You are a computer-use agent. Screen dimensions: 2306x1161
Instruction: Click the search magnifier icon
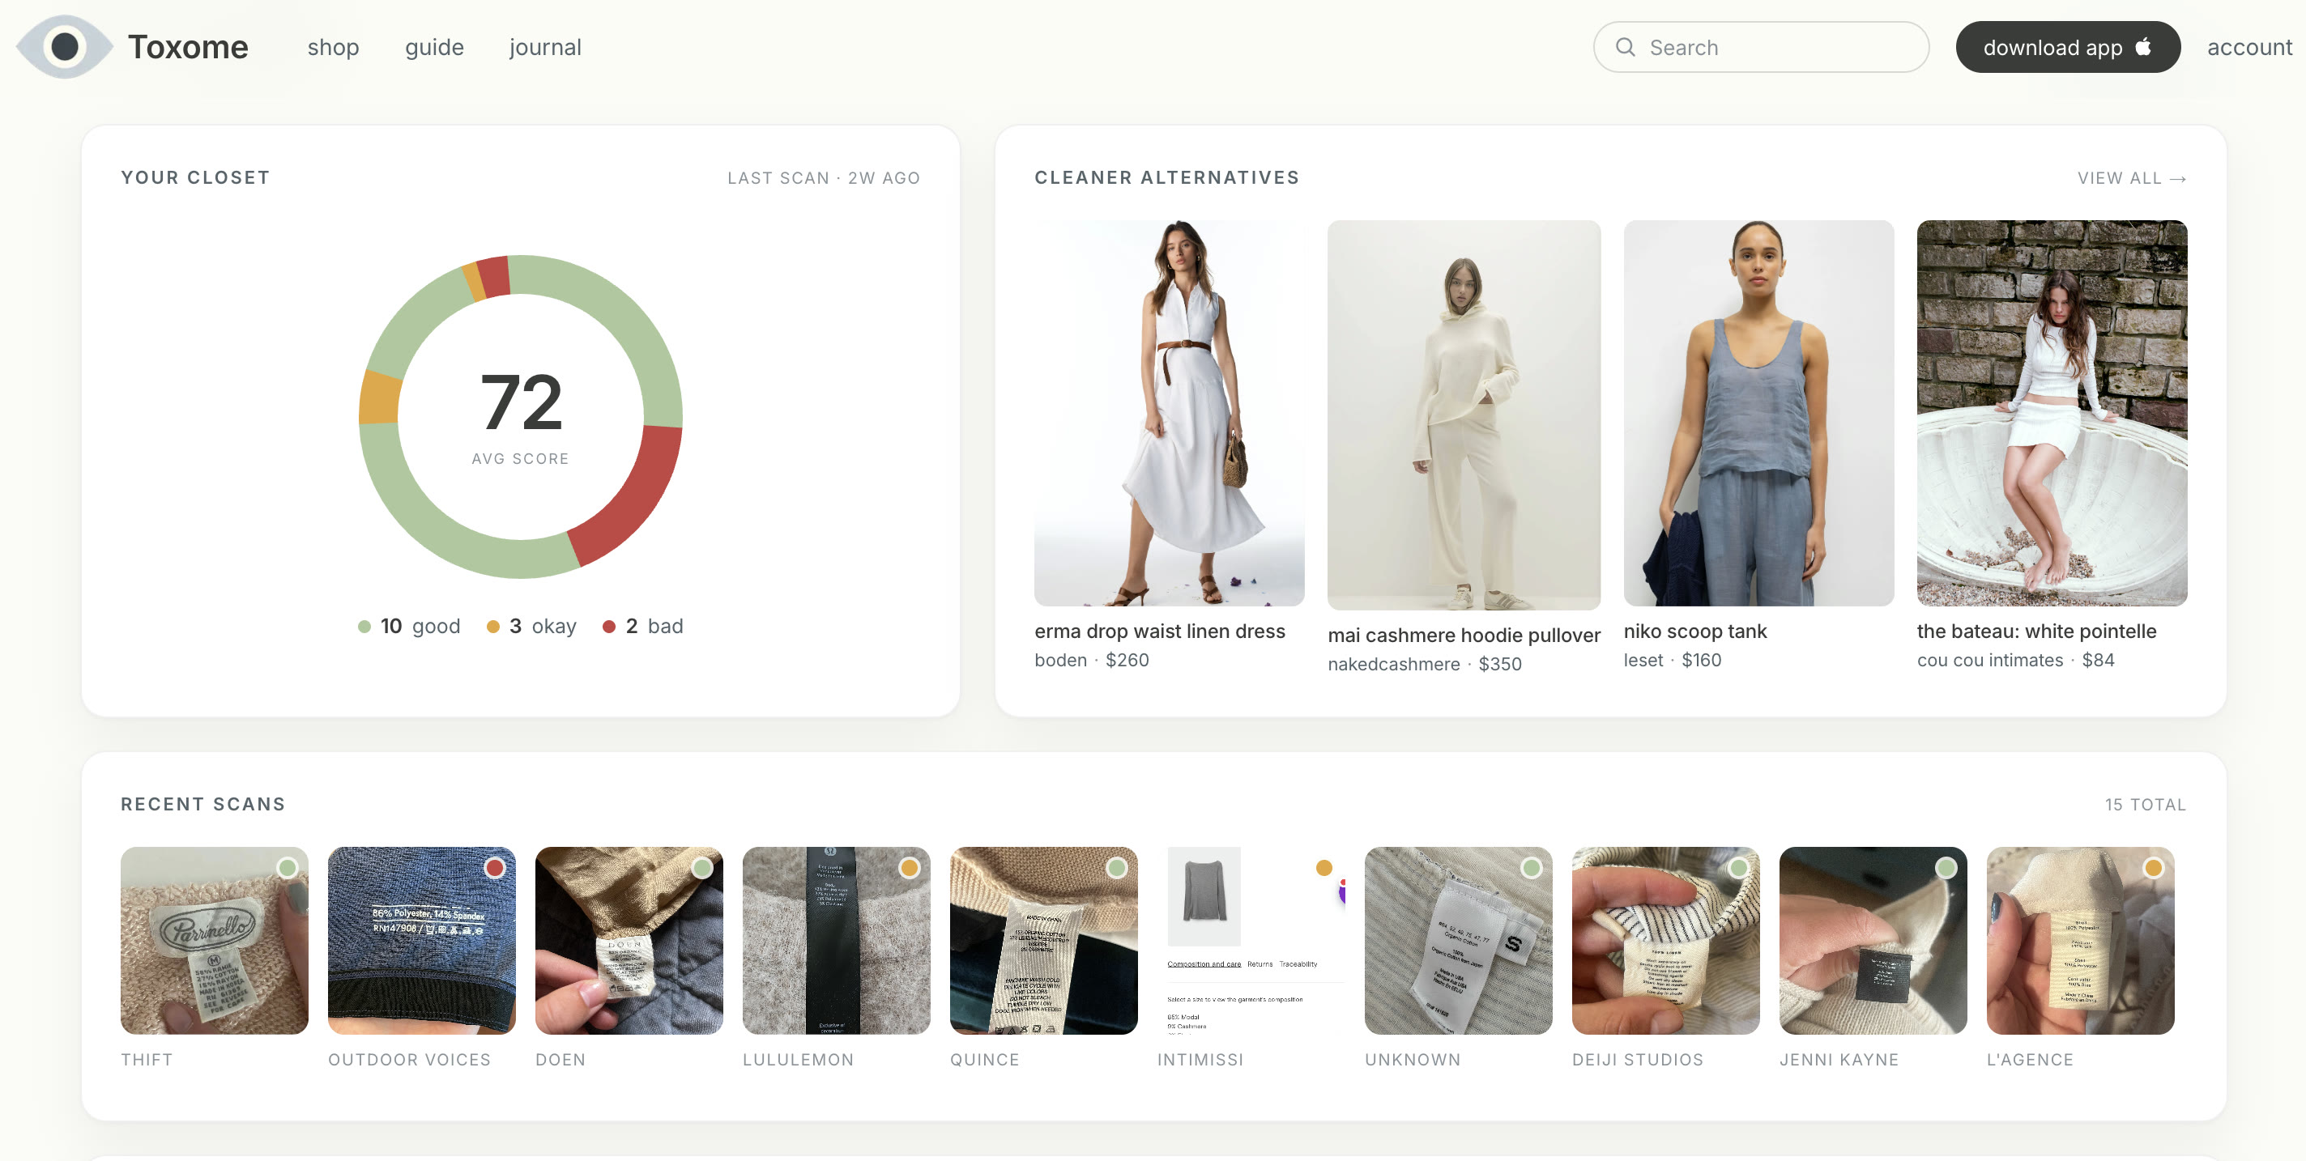(1625, 46)
